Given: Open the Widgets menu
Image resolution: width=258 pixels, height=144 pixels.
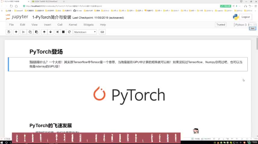Looking at the screenshot, I should click(88, 25).
